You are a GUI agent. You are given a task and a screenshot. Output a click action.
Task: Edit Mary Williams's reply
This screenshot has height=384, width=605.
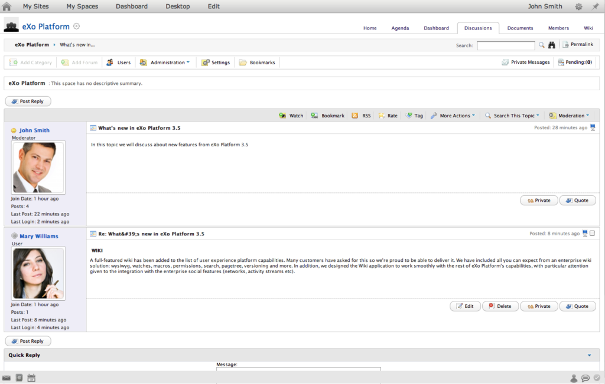(466, 306)
